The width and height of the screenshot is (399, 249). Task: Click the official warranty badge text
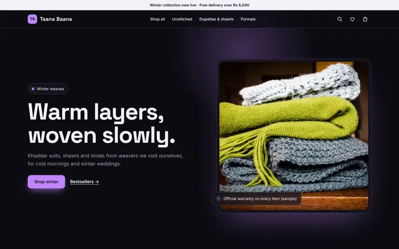click(260, 199)
